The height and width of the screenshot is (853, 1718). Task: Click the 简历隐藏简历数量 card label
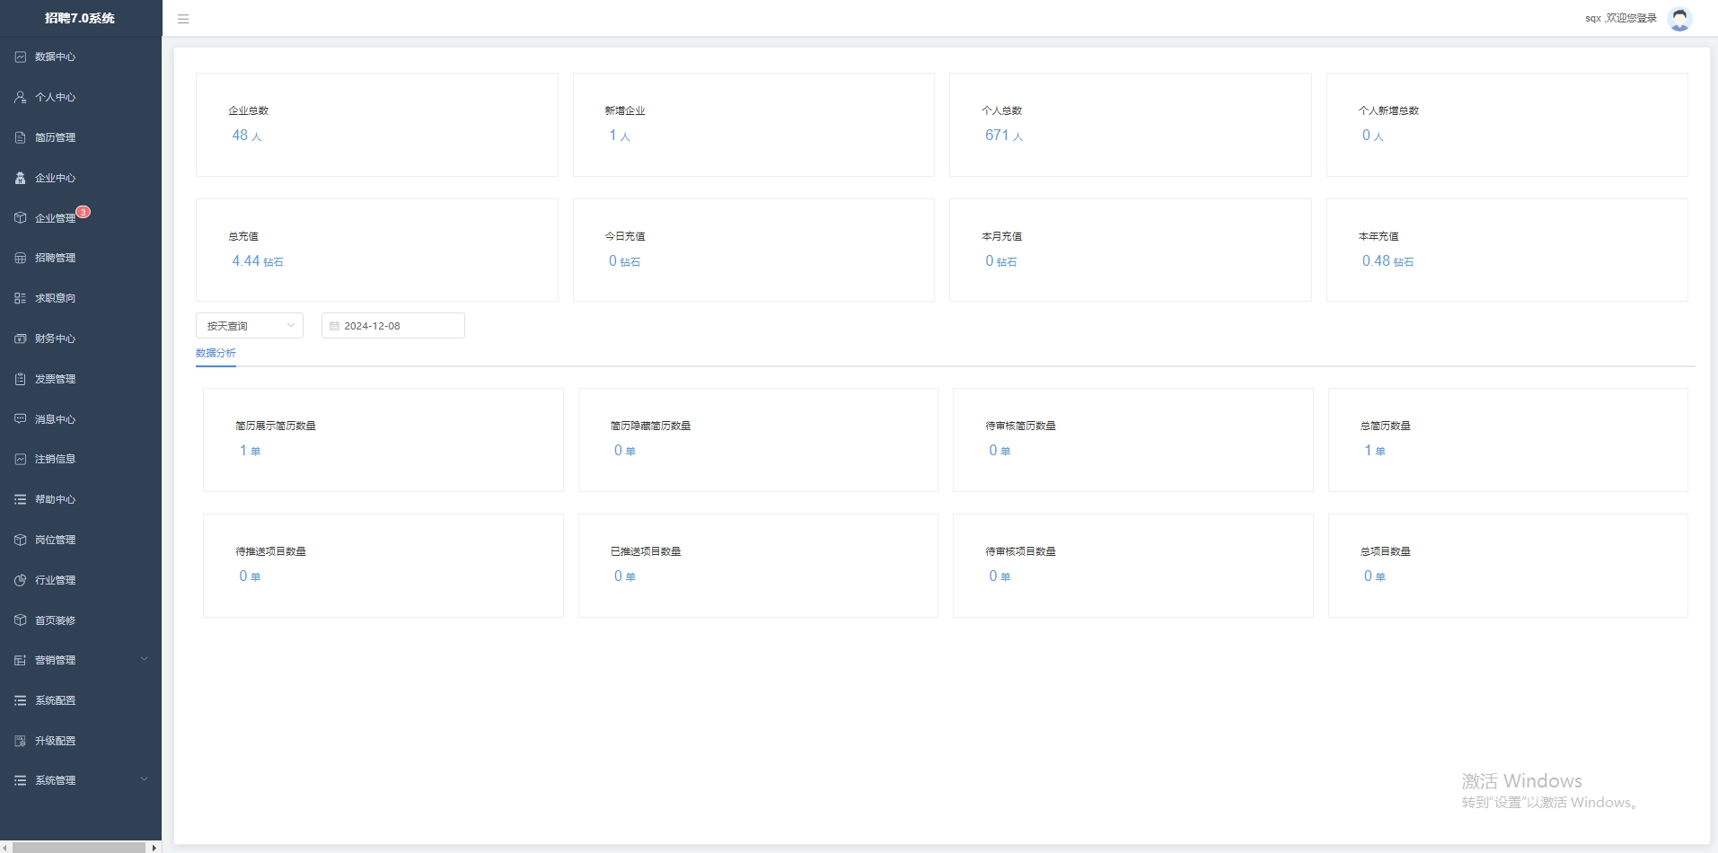tap(651, 426)
